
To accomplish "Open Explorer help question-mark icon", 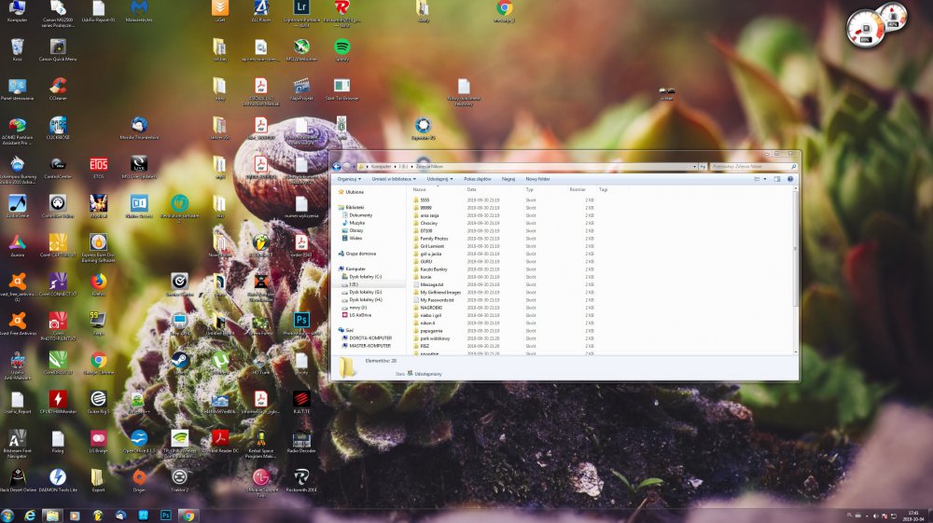I will tap(790, 179).
